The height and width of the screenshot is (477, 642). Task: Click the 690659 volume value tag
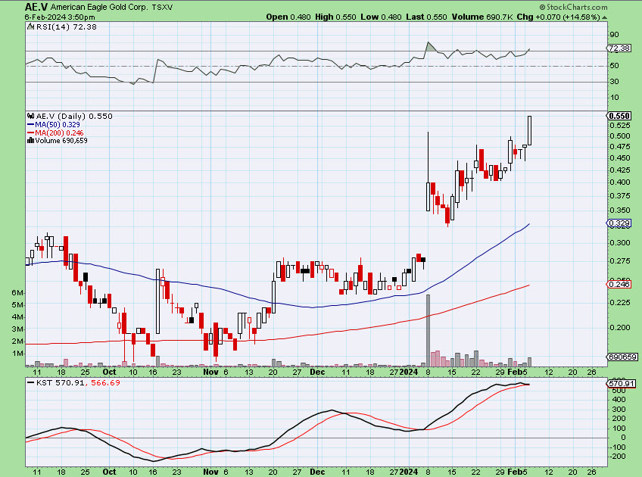coord(622,357)
